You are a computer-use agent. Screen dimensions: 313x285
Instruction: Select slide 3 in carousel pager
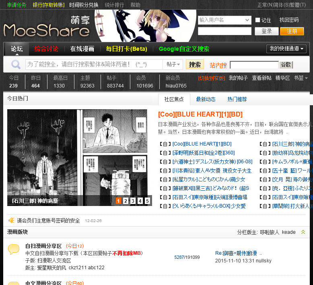(133, 201)
